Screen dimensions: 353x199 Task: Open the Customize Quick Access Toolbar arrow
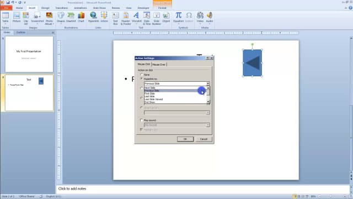click(x=24, y=2)
